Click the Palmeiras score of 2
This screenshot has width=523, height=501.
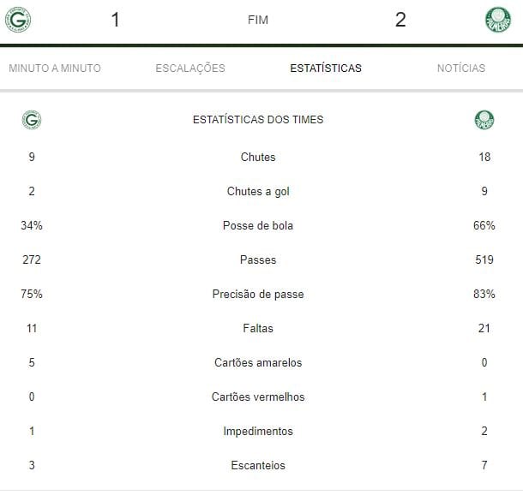click(x=400, y=20)
